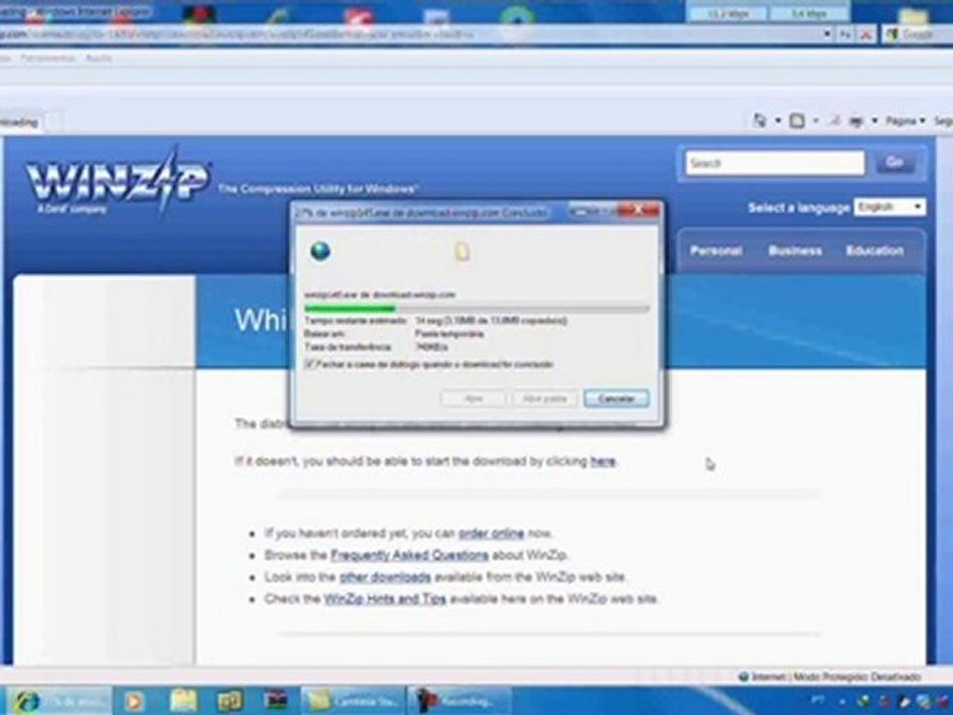Open the address bar history dropdown arrow
The image size is (953, 715).
click(827, 35)
